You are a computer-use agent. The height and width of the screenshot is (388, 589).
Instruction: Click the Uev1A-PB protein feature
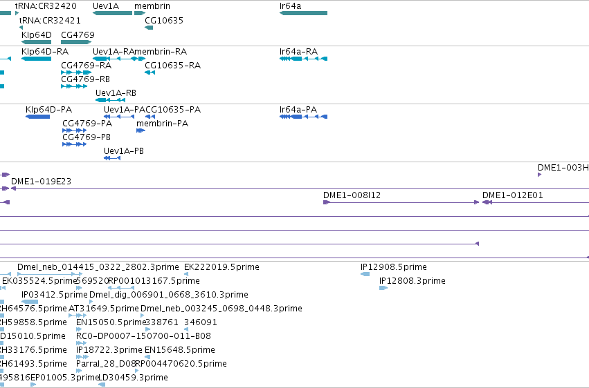tap(112, 158)
